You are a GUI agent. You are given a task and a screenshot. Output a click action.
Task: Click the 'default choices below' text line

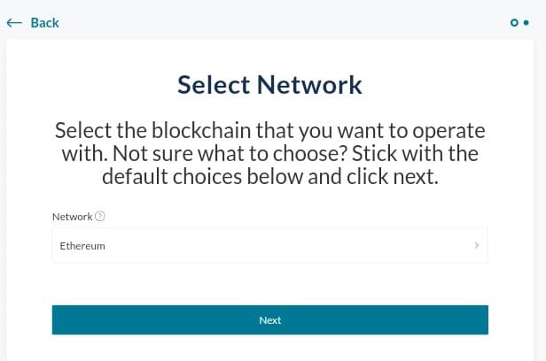pyautogui.click(x=269, y=176)
